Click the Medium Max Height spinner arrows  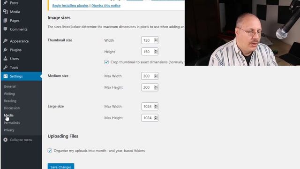pyautogui.click(x=156, y=87)
